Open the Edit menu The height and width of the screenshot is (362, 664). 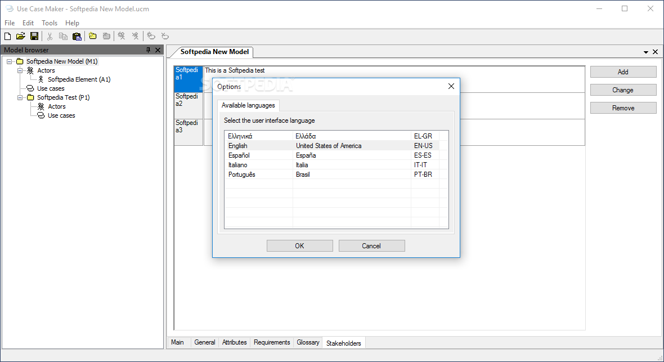click(28, 23)
